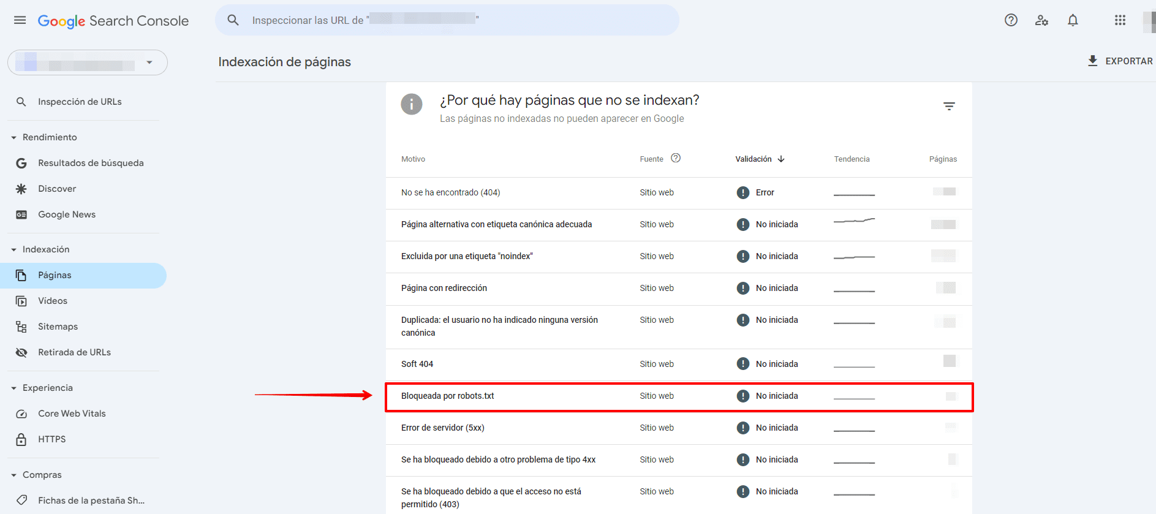The width and height of the screenshot is (1156, 514).
Task: Open Retirada de URLs tool
Action: click(x=83, y=352)
